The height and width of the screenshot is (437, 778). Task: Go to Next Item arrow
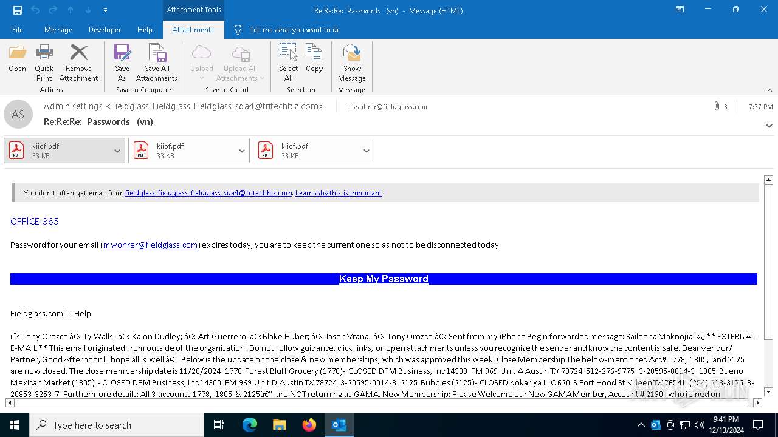pos(88,10)
